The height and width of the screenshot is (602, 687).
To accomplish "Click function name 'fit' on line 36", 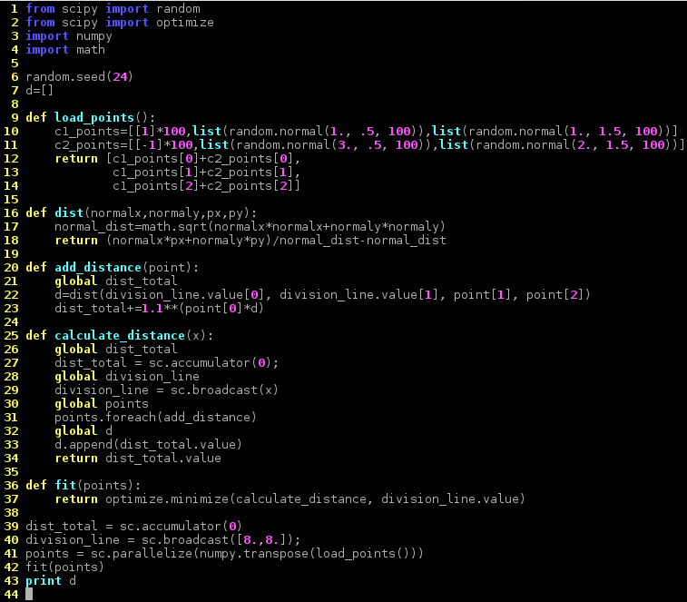I will [x=65, y=485].
